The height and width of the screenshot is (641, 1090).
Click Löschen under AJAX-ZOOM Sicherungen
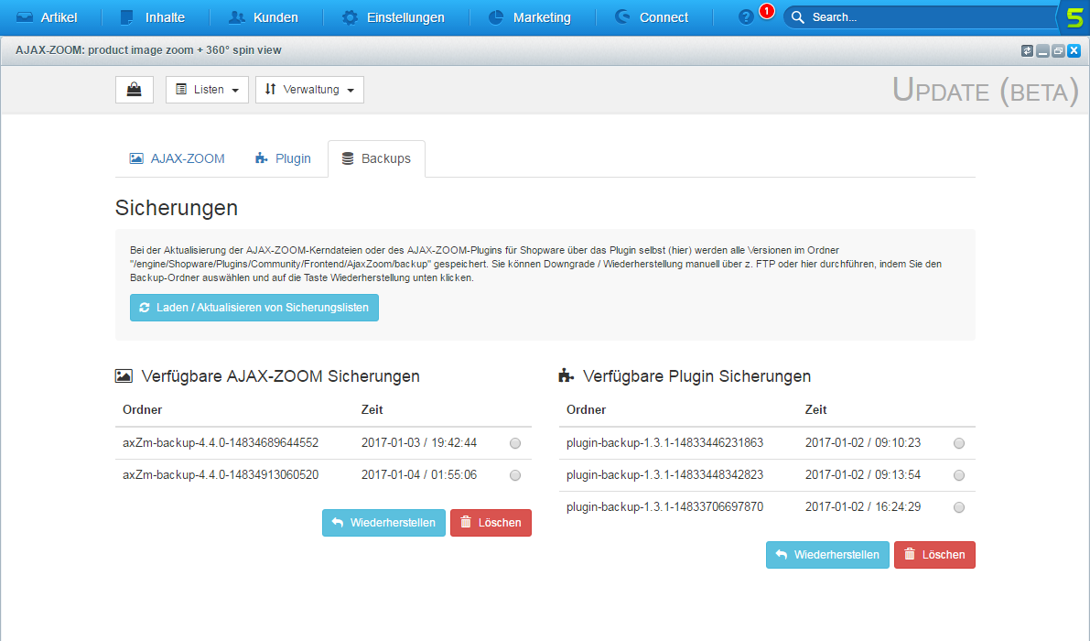(x=491, y=523)
